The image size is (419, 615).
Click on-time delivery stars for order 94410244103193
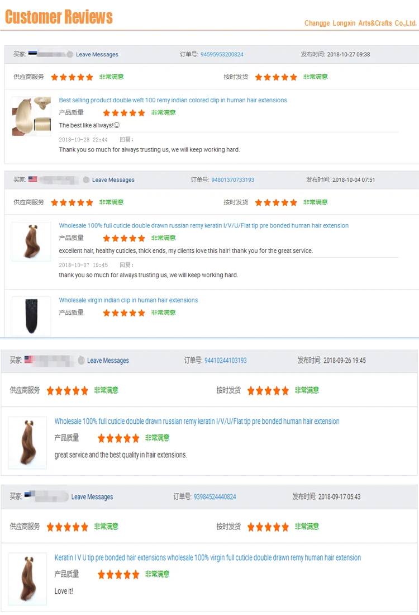pyautogui.click(x=268, y=391)
